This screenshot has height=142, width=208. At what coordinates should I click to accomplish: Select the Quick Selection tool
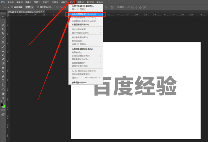pos(3,29)
